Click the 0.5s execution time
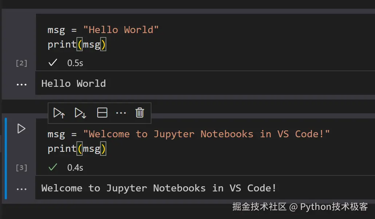This screenshot has width=375, height=219. point(75,63)
